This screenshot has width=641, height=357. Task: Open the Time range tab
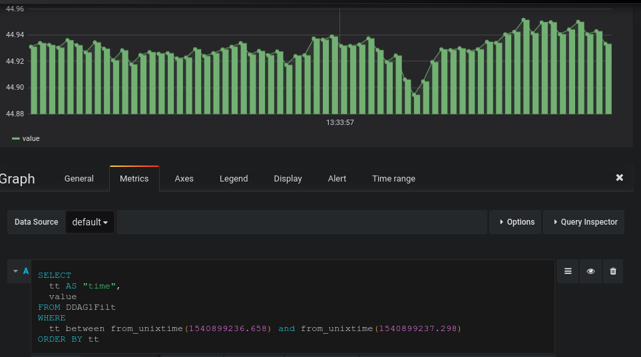(393, 178)
